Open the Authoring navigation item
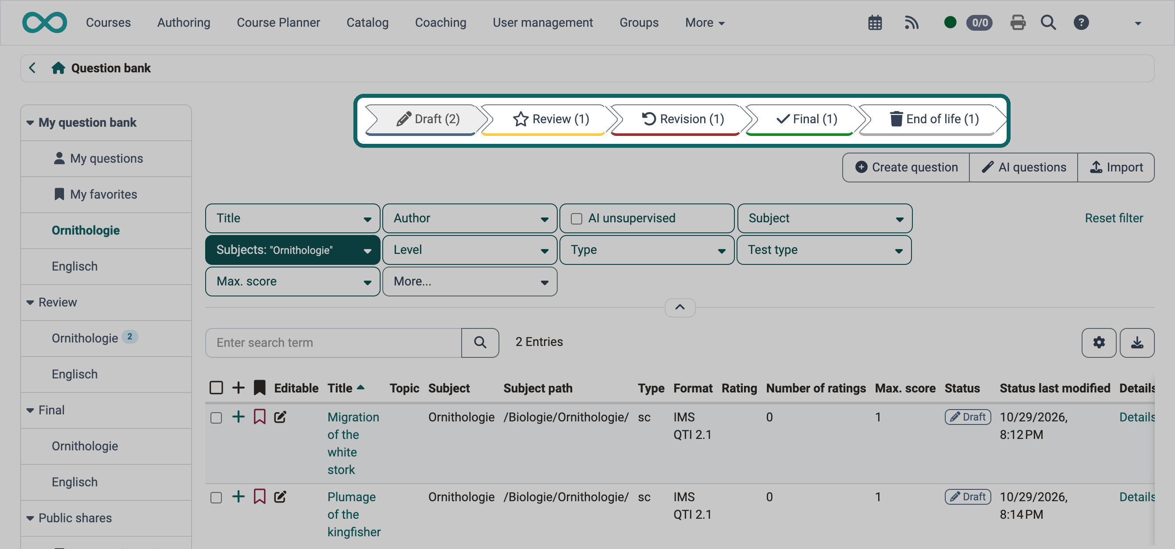This screenshot has width=1175, height=549. (183, 23)
